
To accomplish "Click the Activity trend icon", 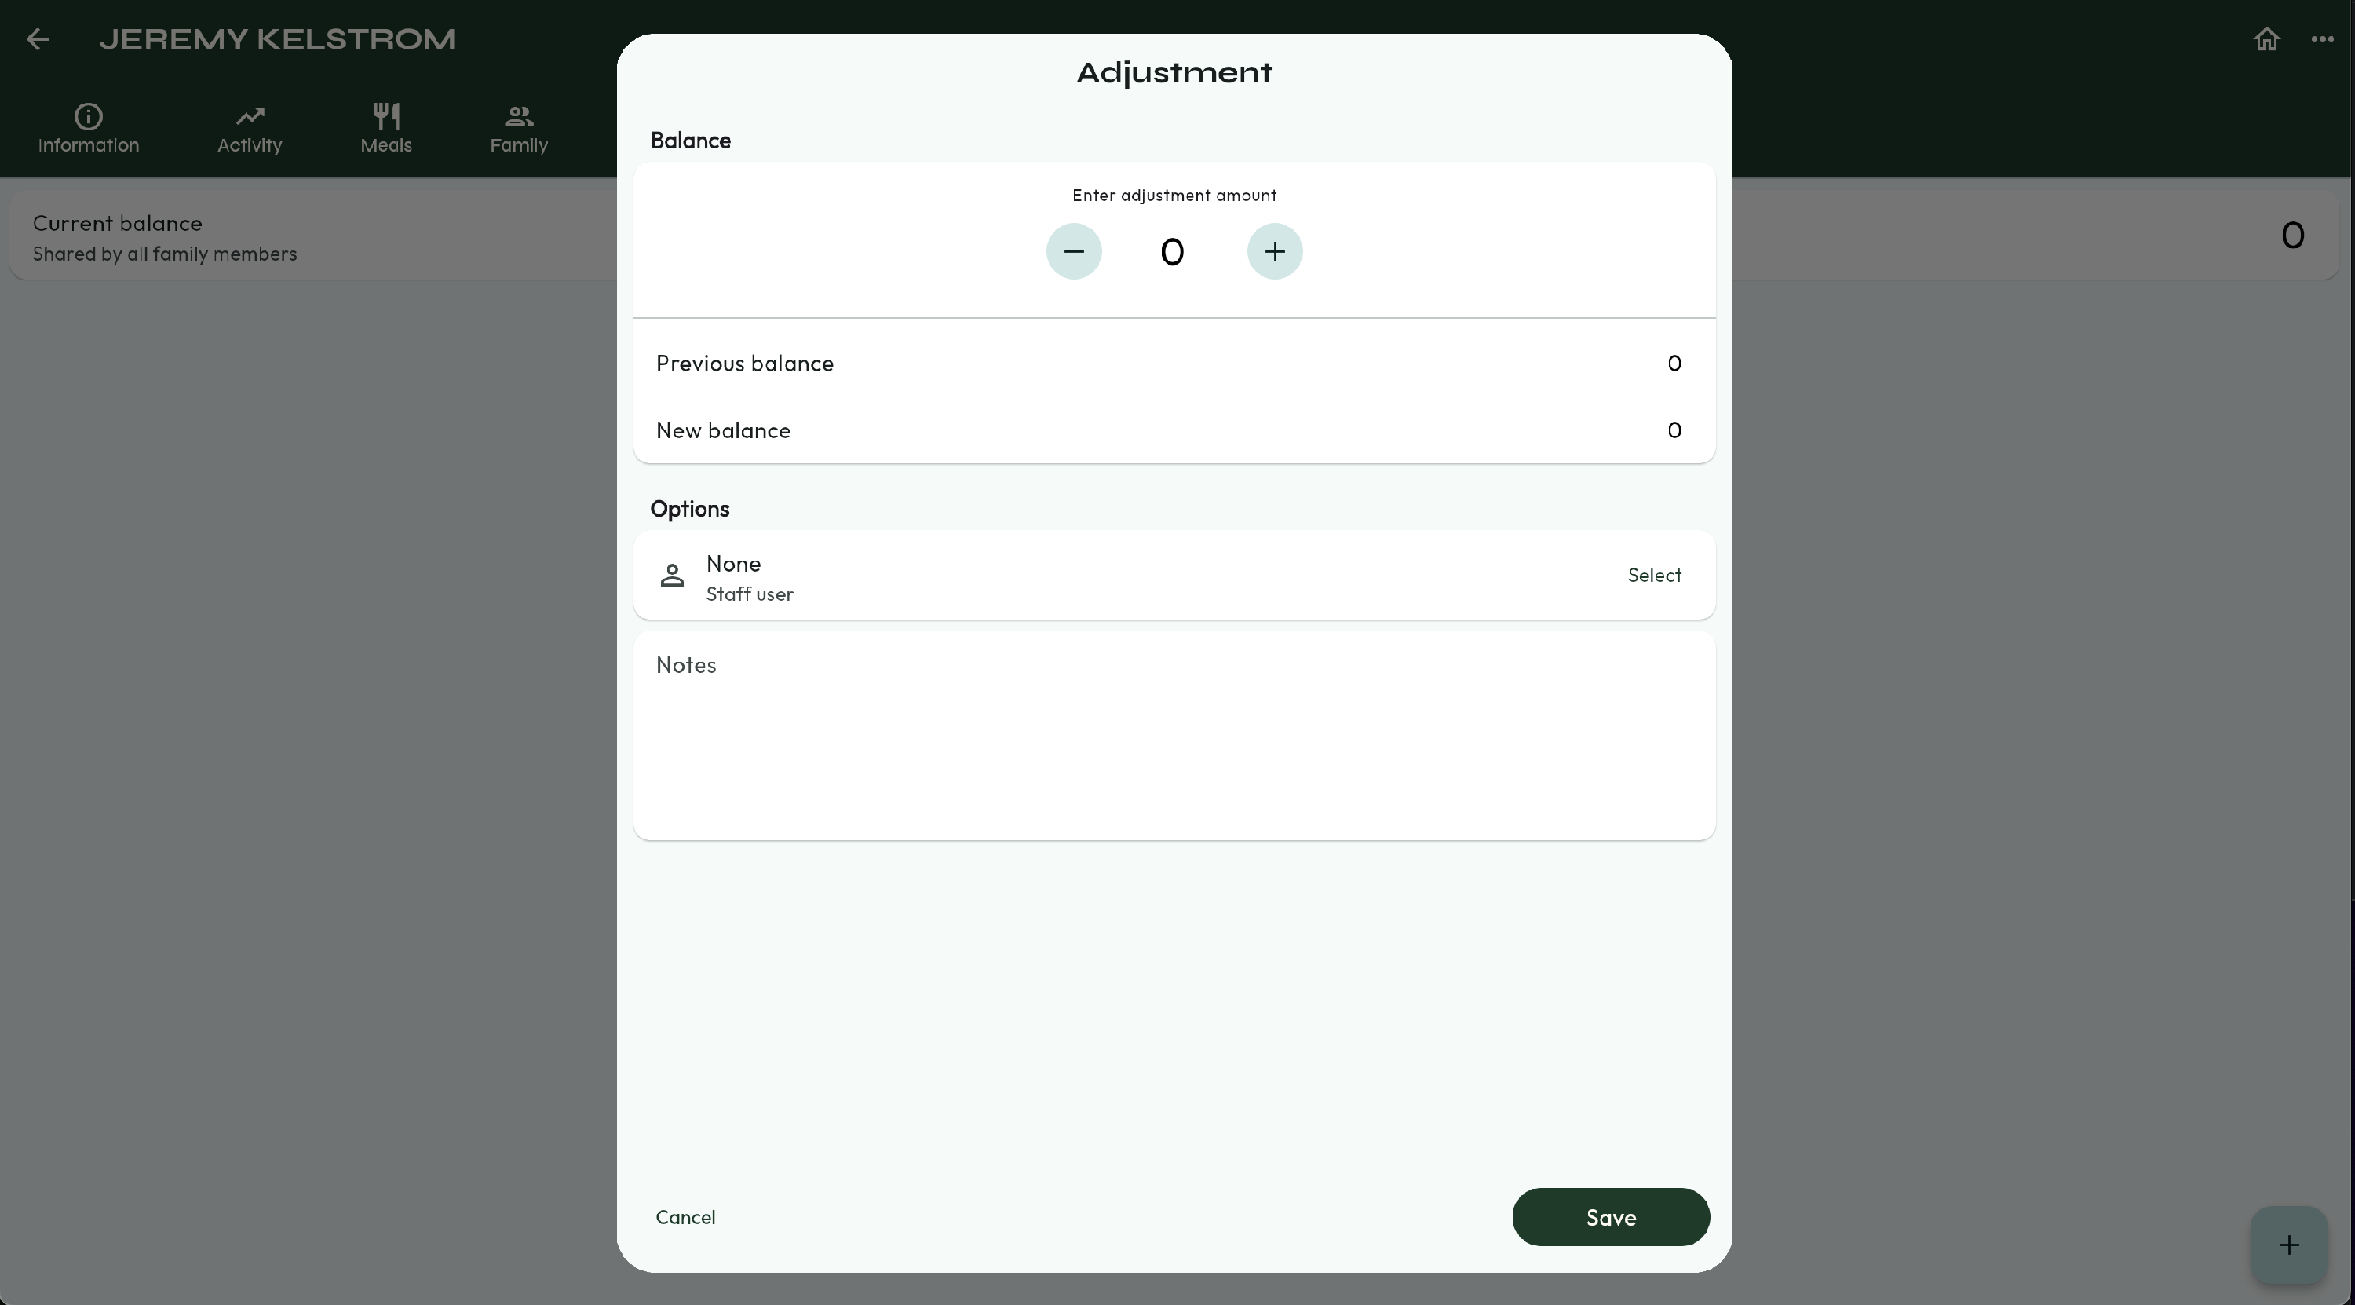I will coord(250,116).
